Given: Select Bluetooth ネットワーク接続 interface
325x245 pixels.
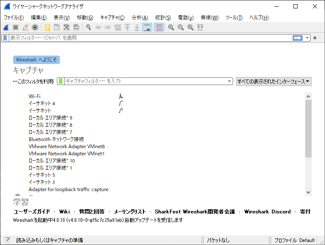Looking at the screenshot, I should [56, 139].
